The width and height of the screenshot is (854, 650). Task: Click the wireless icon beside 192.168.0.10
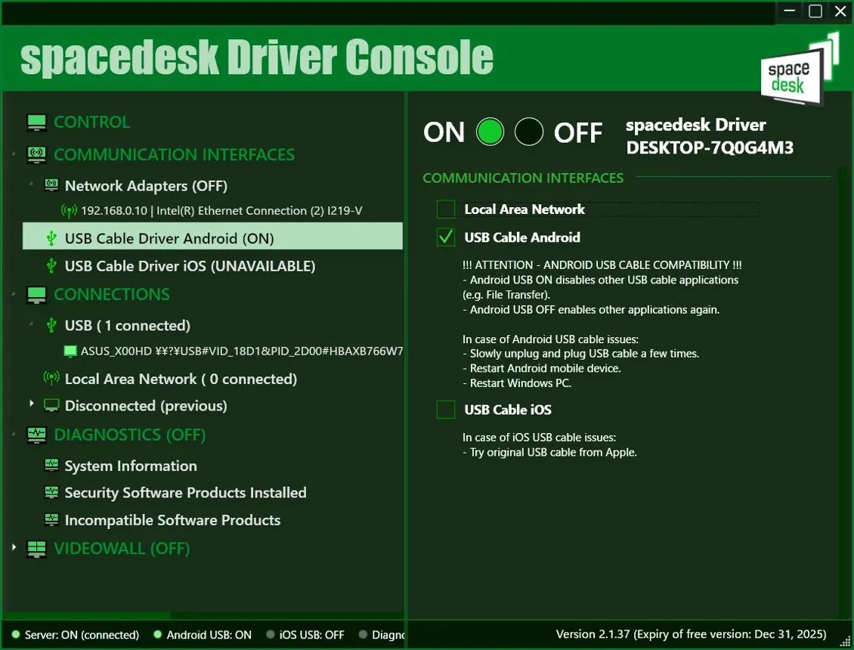coord(69,210)
